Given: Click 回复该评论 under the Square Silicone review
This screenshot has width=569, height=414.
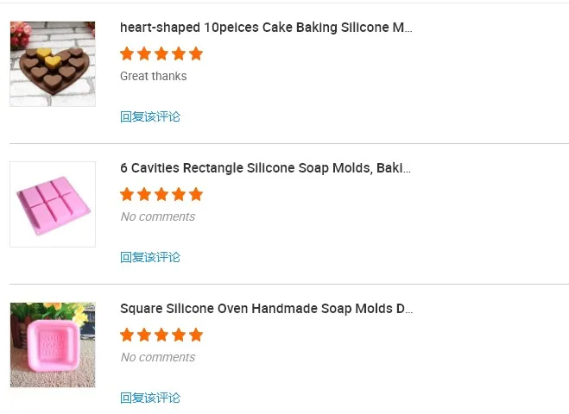Looking at the screenshot, I should (150, 398).
